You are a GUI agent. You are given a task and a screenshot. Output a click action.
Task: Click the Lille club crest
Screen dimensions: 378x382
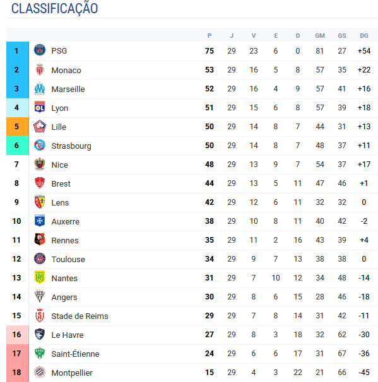(x=40, y=127)
